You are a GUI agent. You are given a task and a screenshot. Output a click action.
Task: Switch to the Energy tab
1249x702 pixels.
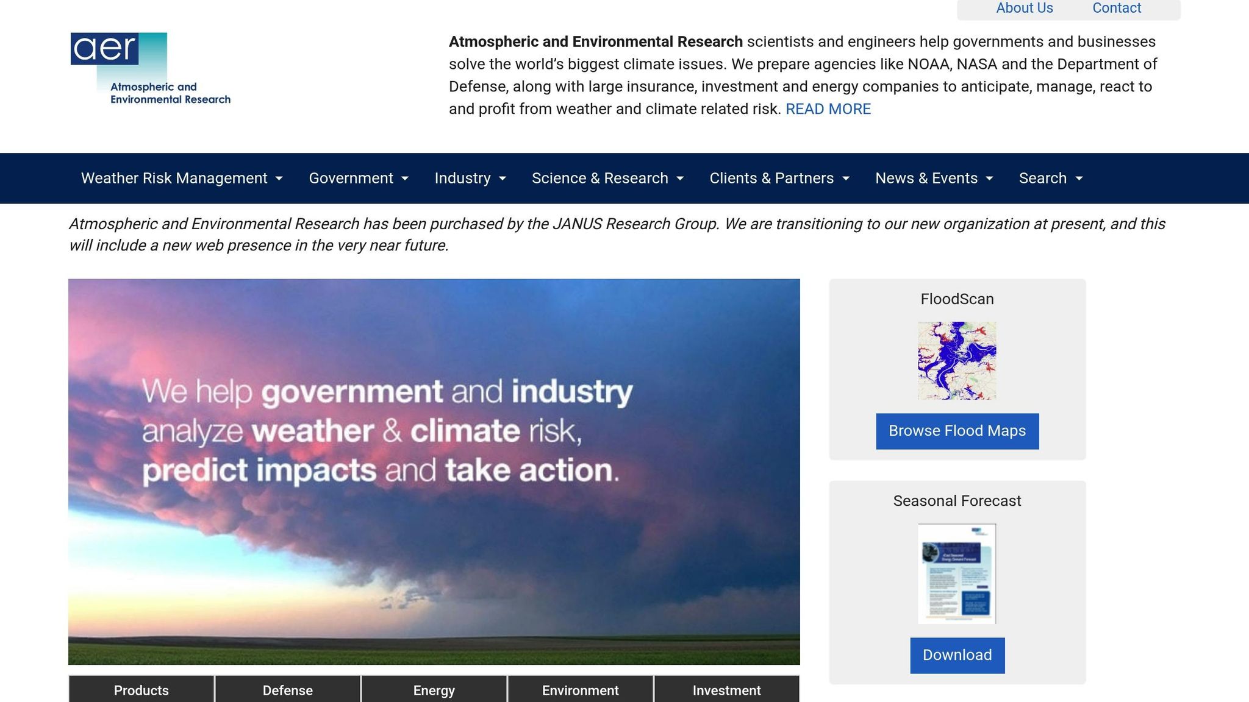(434, 690)
